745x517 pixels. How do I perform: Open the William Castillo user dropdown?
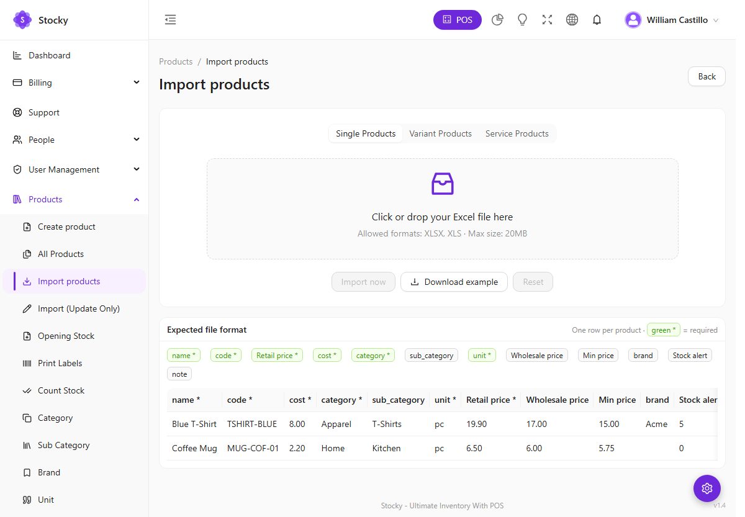pos(672,20)
